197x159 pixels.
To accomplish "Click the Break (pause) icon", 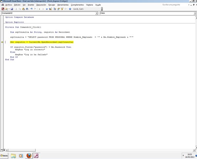I will pos(43,9).
